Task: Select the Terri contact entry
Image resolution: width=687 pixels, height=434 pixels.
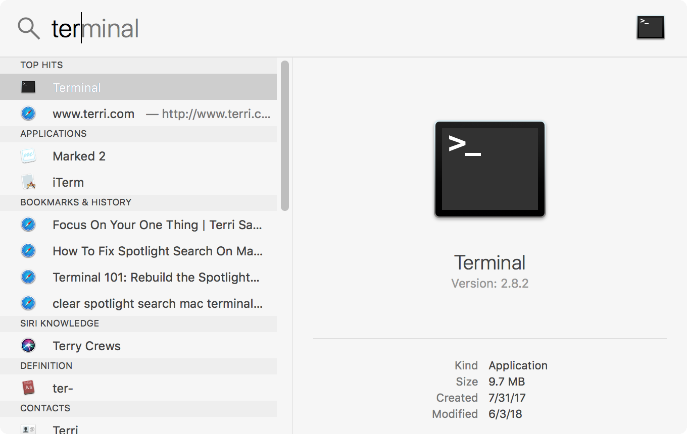Action: coord(66,429)
